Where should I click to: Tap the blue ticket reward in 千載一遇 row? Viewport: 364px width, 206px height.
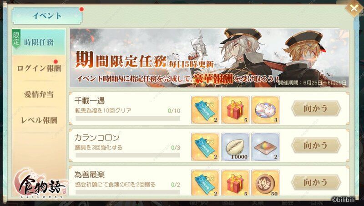pyautogui.click(x=205, y=110)
